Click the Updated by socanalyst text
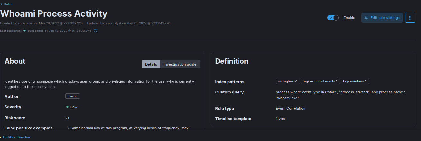This screenshot has height=141, width=421. 128,23
